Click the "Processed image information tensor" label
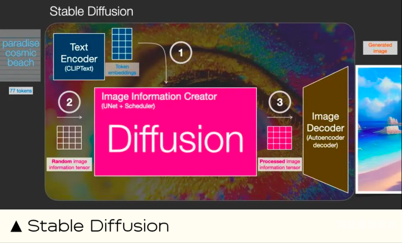This screenshot has width=402, height=243. pyautogui.click(x=280, y=164)
